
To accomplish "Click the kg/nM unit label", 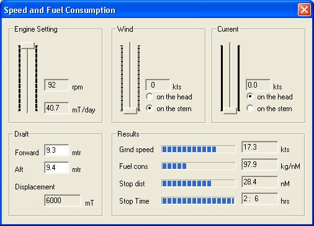I will pyautogui.click(x=290, y=166).
